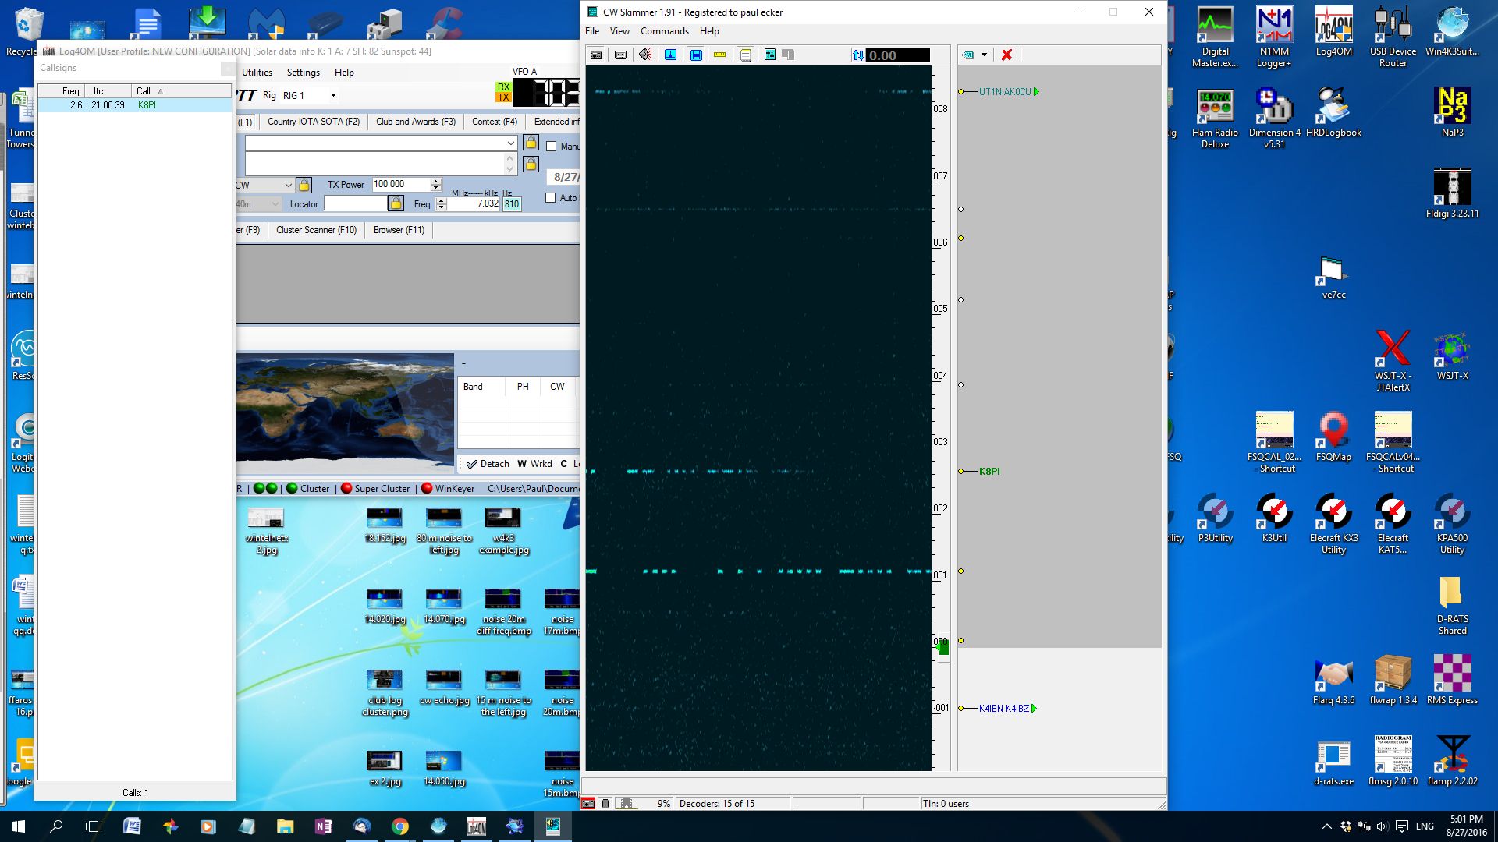Open Utilities menu in Log4OM
The height and width of the screenshot is (842, 1498).
coord(257,73)
